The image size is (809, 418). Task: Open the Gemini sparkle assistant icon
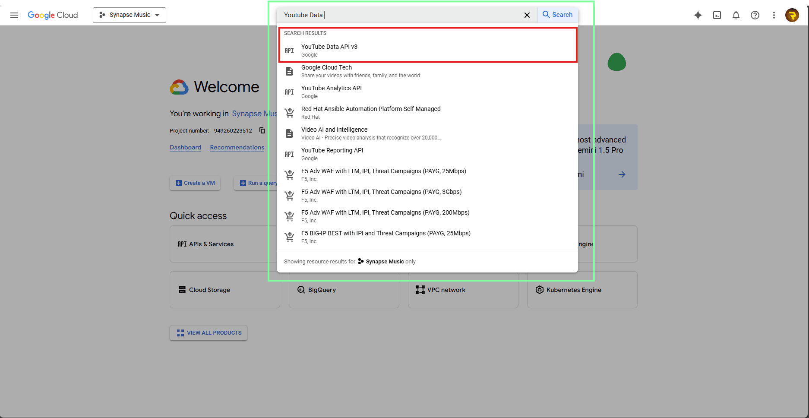[698, 15]
